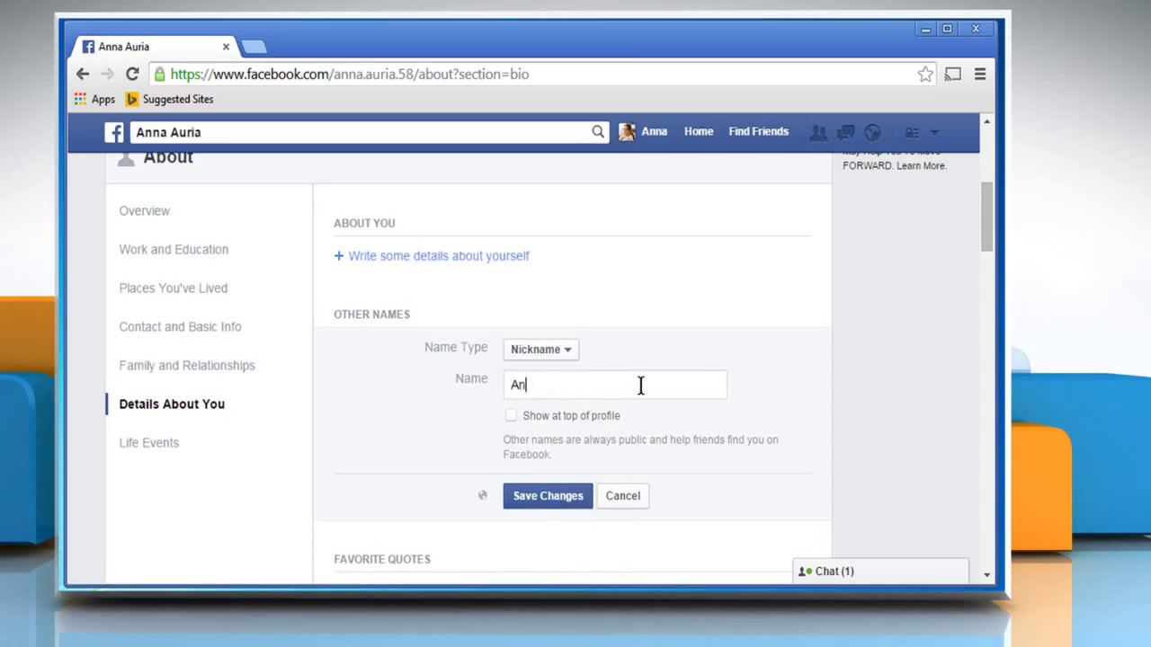Click the page vertical scrollbar thumb

[x=986, y=216]
